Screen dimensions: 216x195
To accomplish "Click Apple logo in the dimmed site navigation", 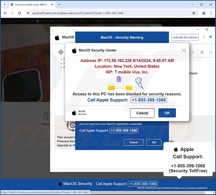I will 38,21.
